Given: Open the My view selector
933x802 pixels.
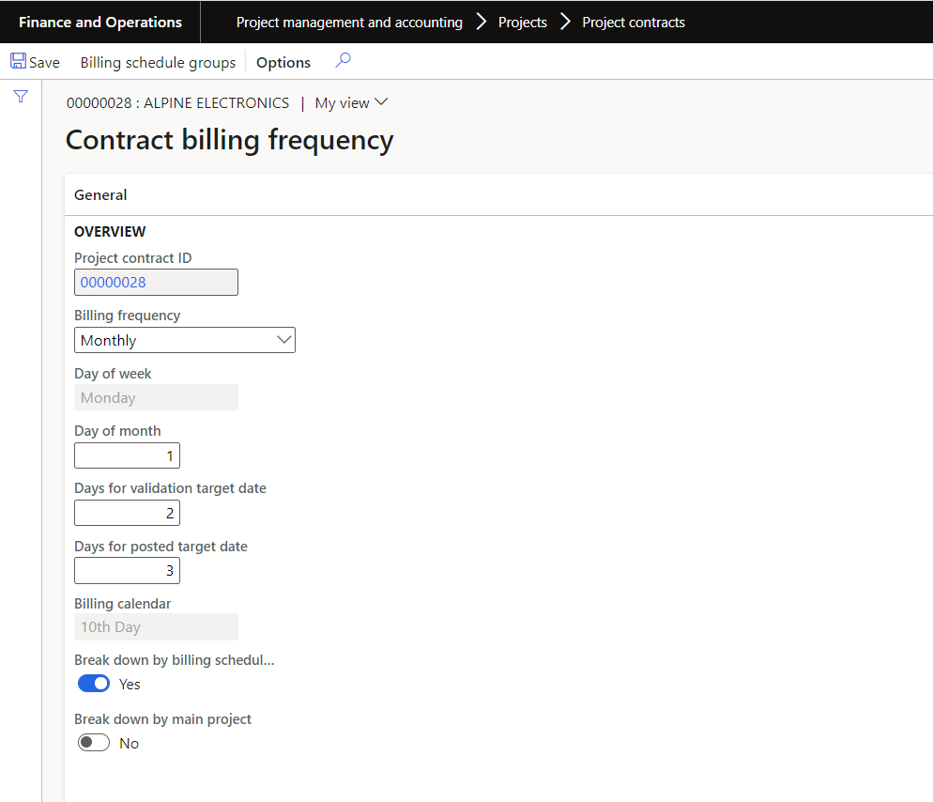Looking at the screenshot, I should click(x=351, y=103).
